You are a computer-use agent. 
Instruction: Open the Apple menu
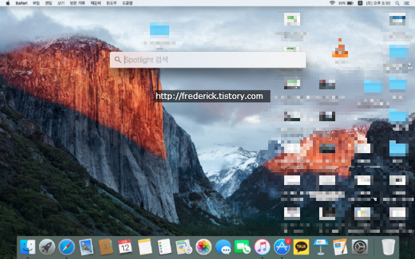pyautogui.click(x=8, y=3)
